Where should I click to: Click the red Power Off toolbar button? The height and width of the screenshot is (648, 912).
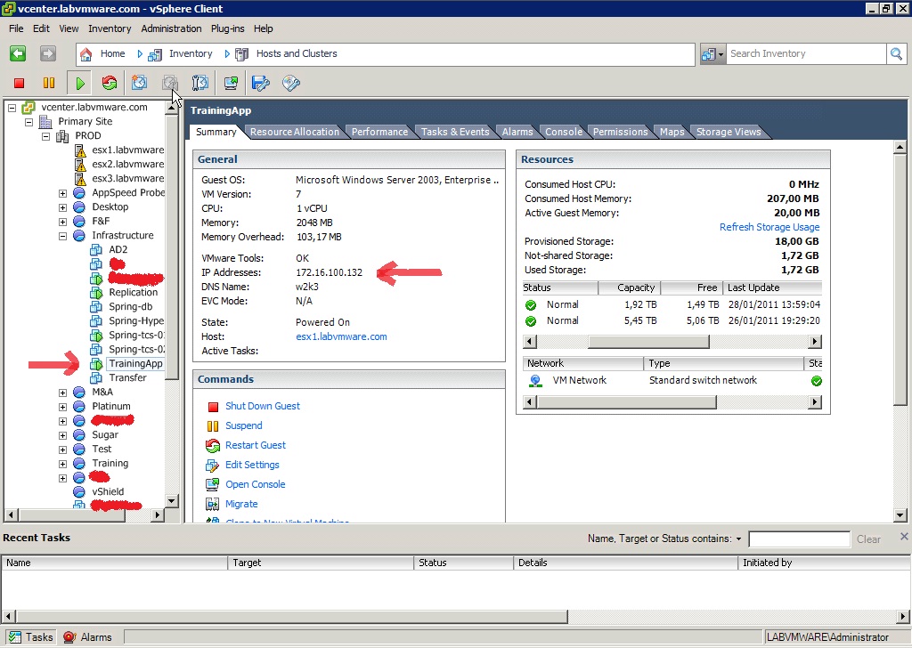point(20,83)
